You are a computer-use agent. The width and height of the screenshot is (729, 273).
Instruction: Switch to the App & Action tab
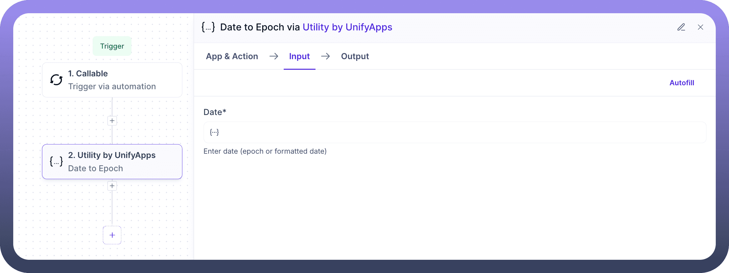232,56
